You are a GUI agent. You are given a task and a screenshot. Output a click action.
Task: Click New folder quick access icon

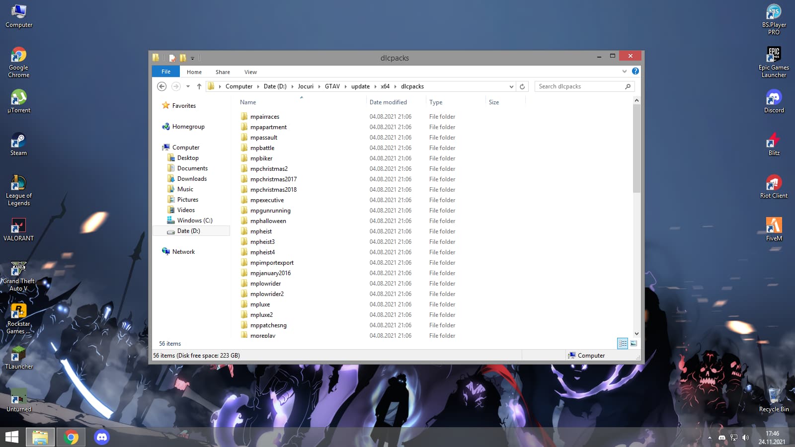click(x=183, y=58)
